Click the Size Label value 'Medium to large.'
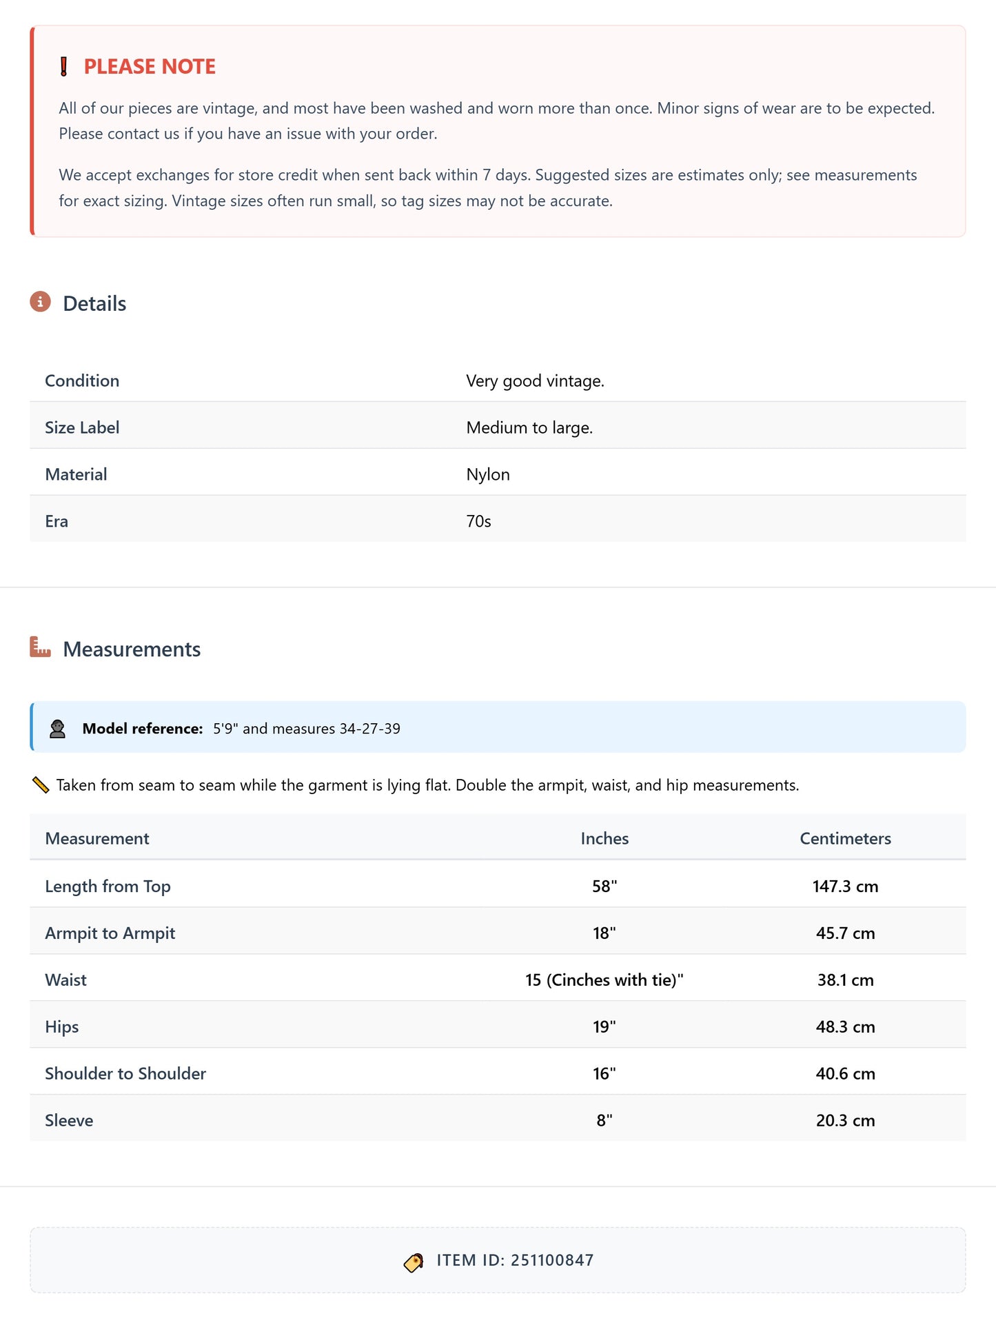Viewport: 996px width, 1318px height. (529, 427)
